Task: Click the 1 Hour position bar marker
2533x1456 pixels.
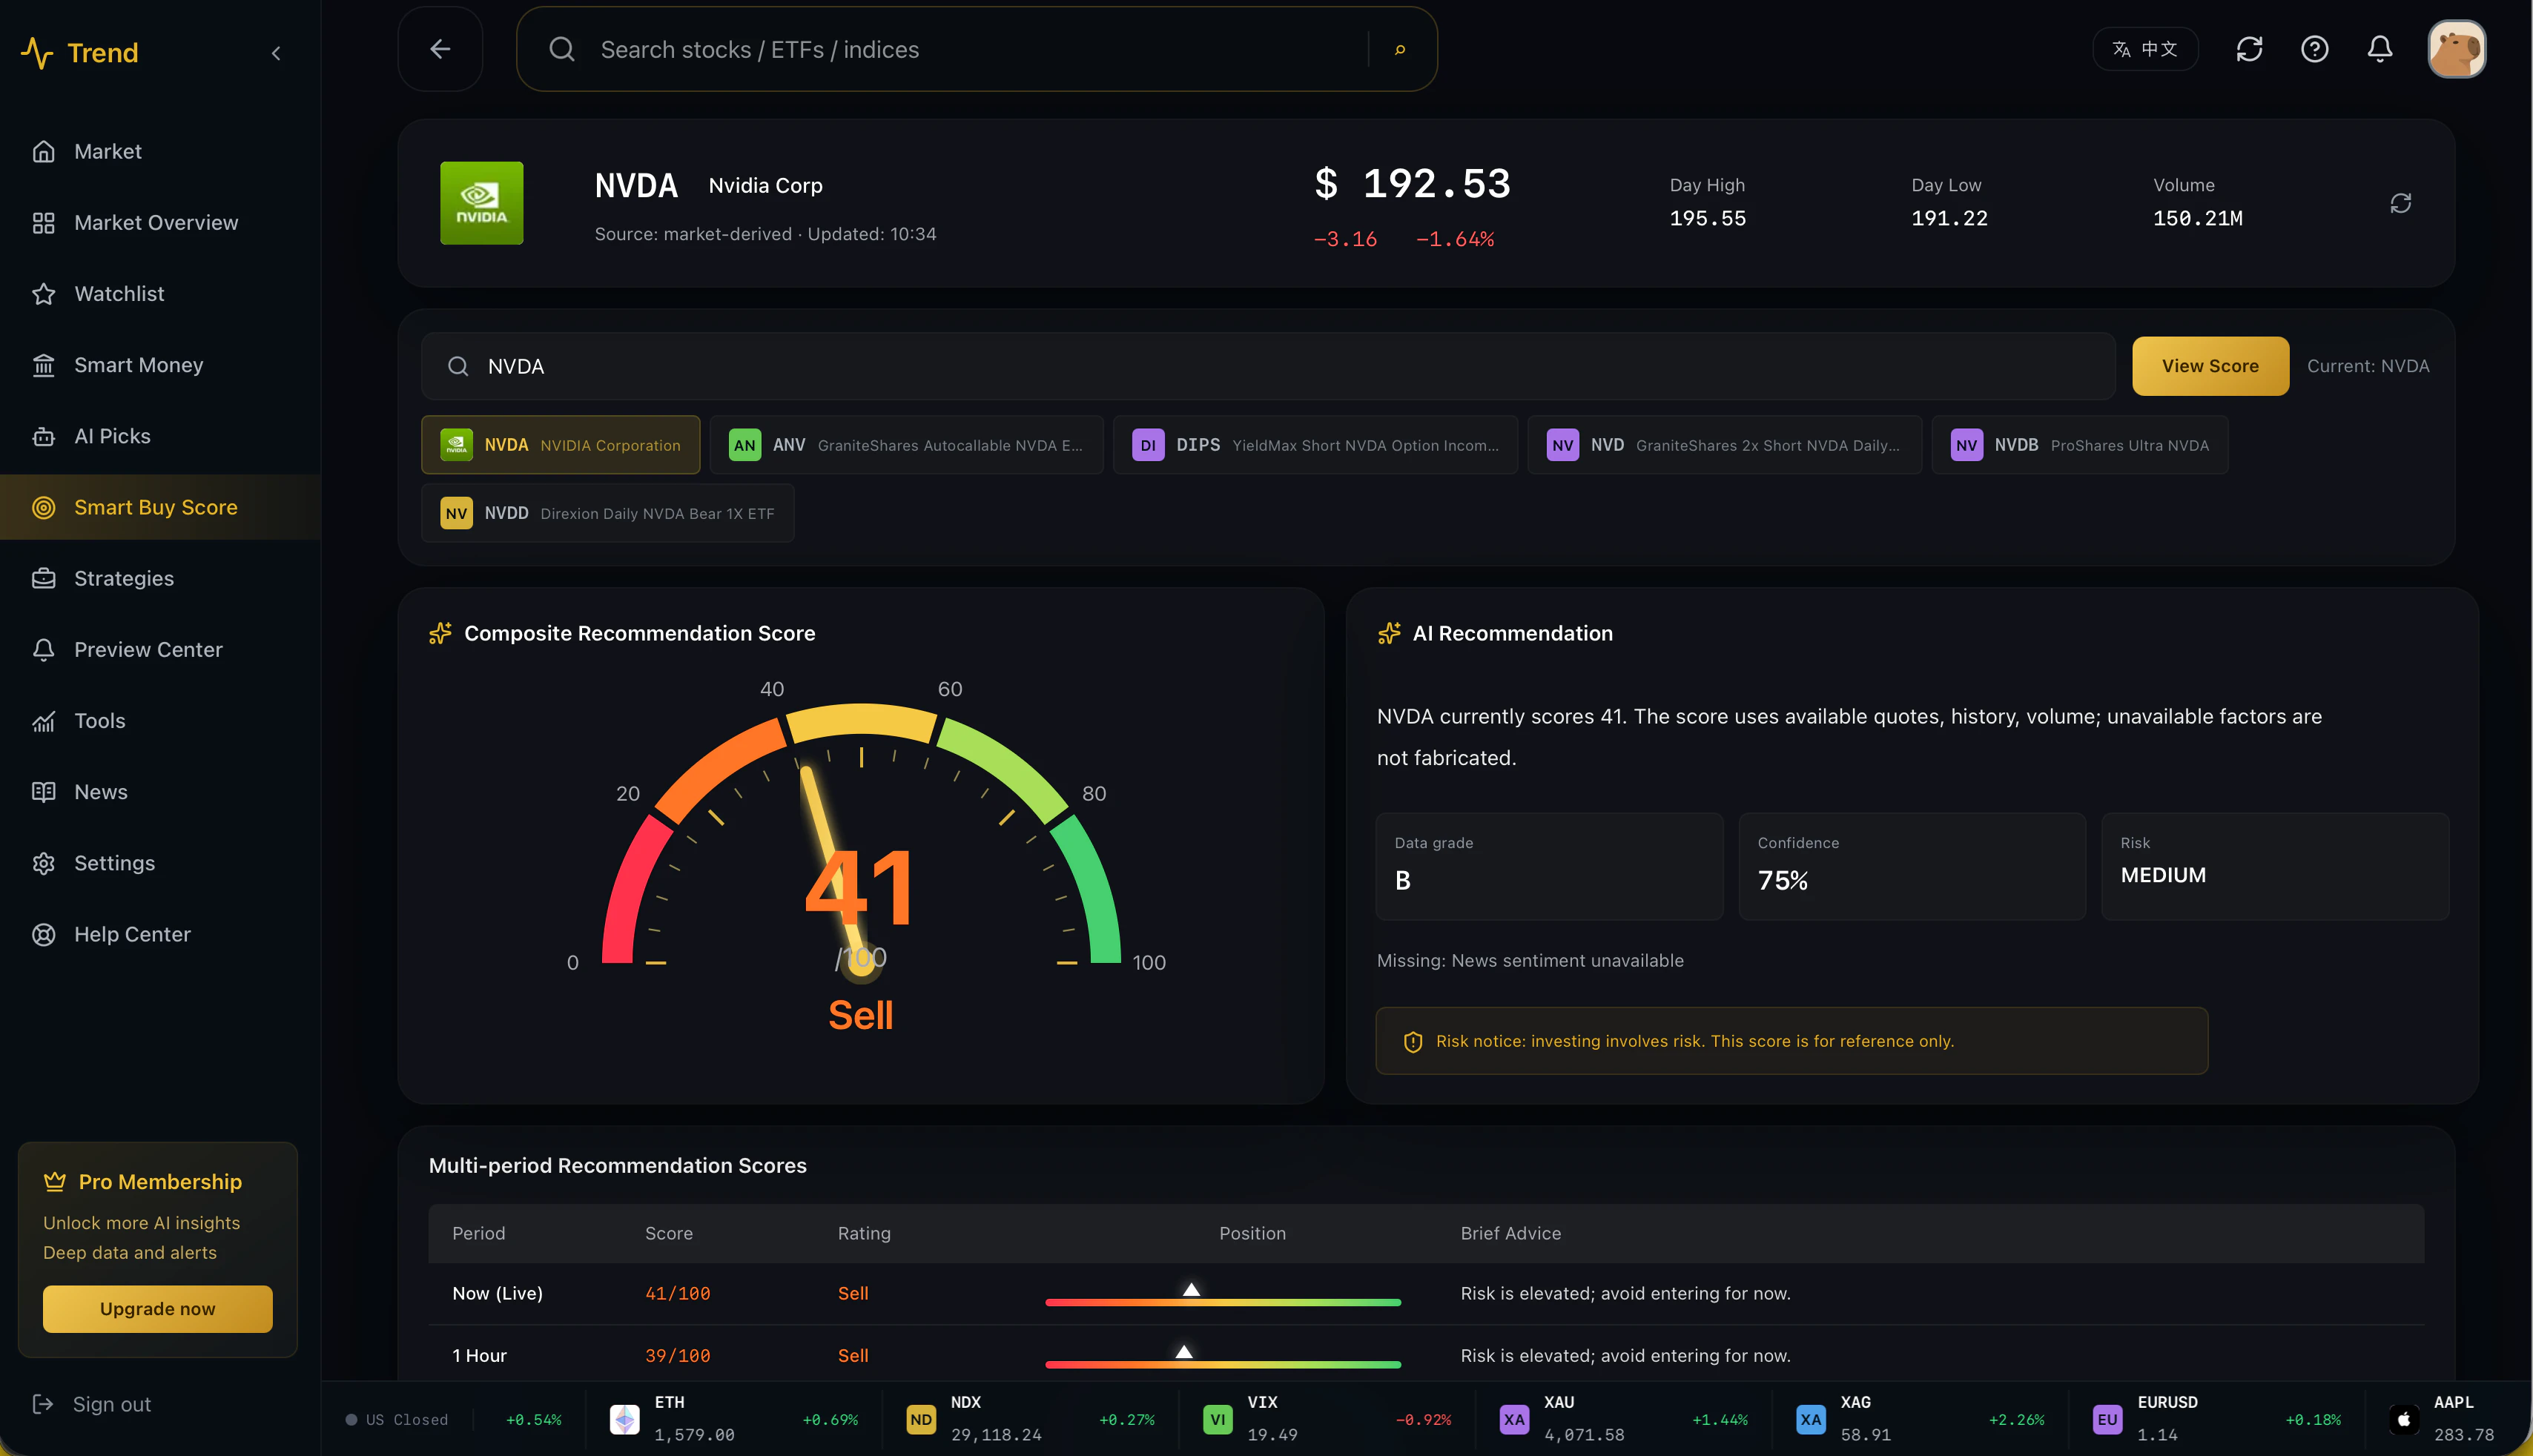Action: [x=1184, y=1351]
